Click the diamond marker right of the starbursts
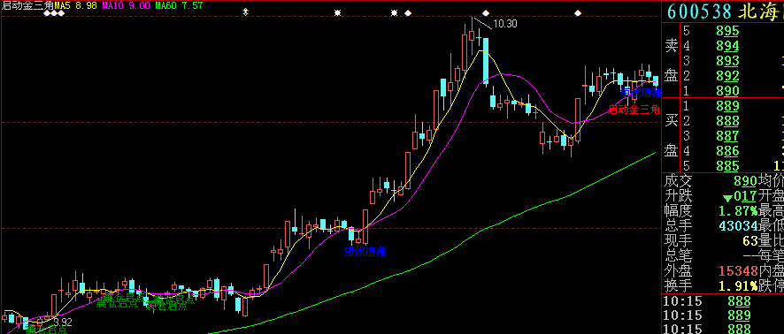Screen dimensions: 784x334 pyautogui.click(x=408, y=12)
